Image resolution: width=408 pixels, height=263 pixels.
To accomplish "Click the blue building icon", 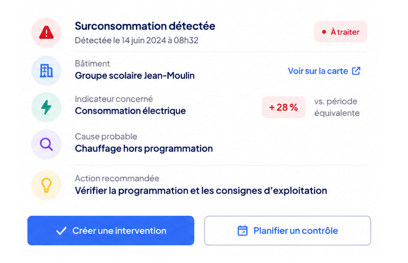I will (x=46, y=71).
